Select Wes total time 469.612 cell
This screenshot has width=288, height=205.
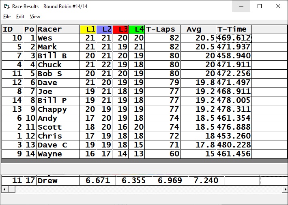click(x=234, y=38)
